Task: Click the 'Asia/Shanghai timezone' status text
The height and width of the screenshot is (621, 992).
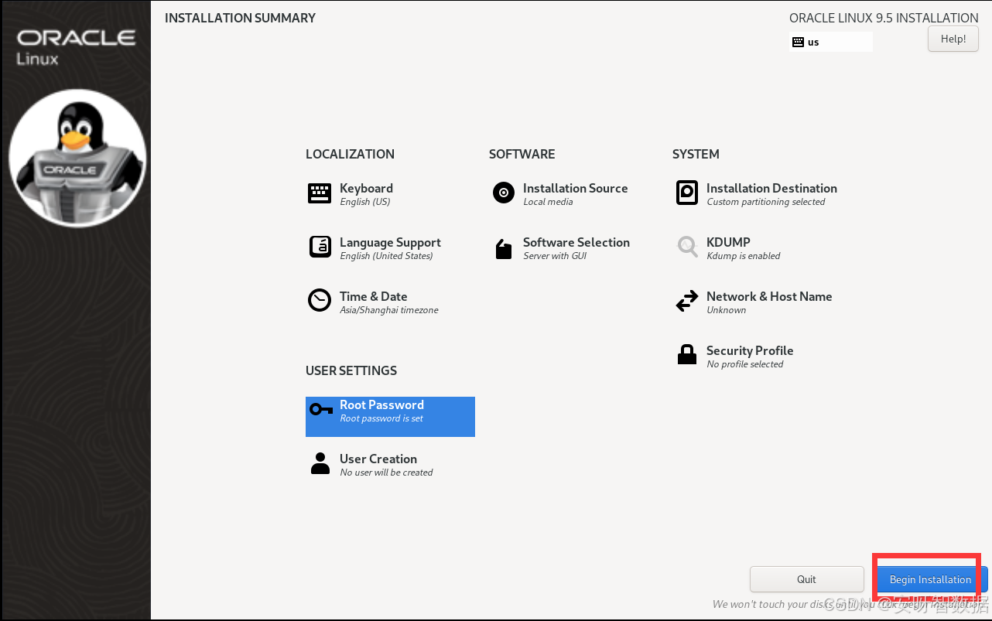Action: pyautogui.click(x=389, y=310)
